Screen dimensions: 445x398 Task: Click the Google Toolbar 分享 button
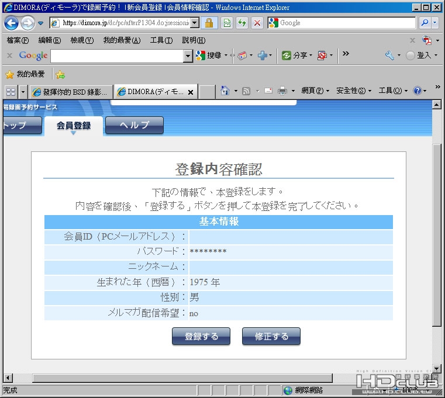point(295,56)
